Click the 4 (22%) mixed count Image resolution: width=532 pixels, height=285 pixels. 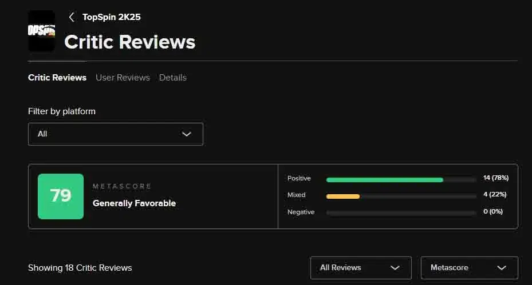(x=495, y=194)
